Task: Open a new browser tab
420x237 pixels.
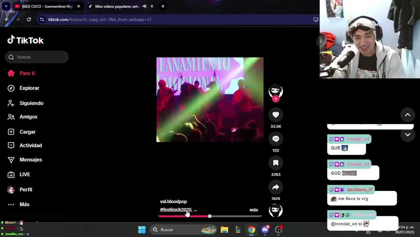Action: click(163, 6)
